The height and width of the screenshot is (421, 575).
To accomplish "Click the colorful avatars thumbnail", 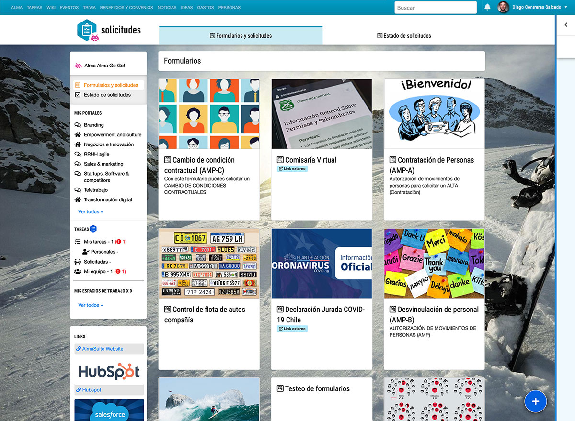I will 209,114.
